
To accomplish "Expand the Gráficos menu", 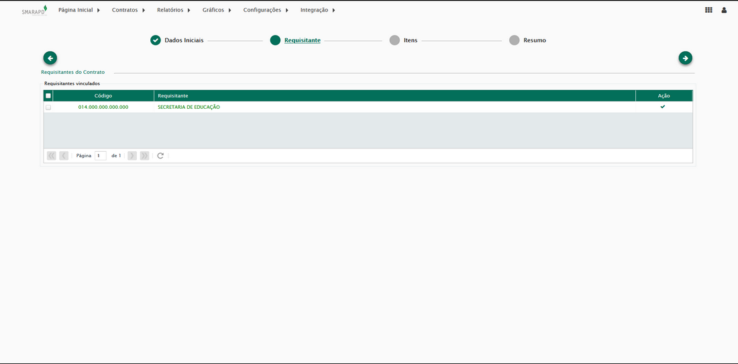I will coord(217,10).
